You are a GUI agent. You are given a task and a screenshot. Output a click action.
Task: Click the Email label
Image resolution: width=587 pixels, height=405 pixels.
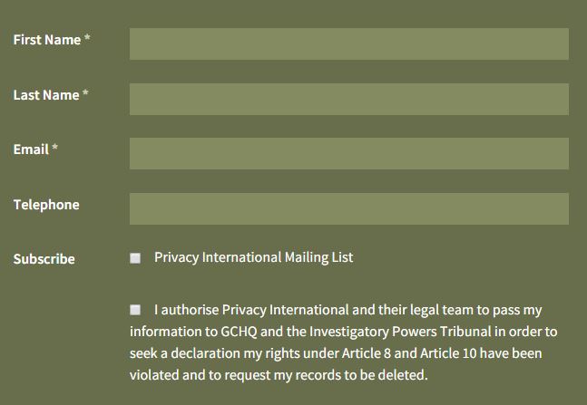[31, 149]
